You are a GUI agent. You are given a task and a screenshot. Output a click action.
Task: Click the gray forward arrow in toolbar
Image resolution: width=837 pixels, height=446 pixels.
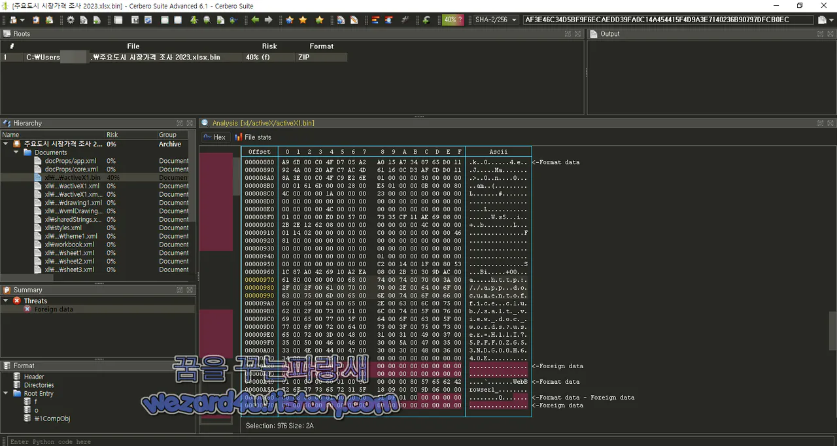(268, 20)
